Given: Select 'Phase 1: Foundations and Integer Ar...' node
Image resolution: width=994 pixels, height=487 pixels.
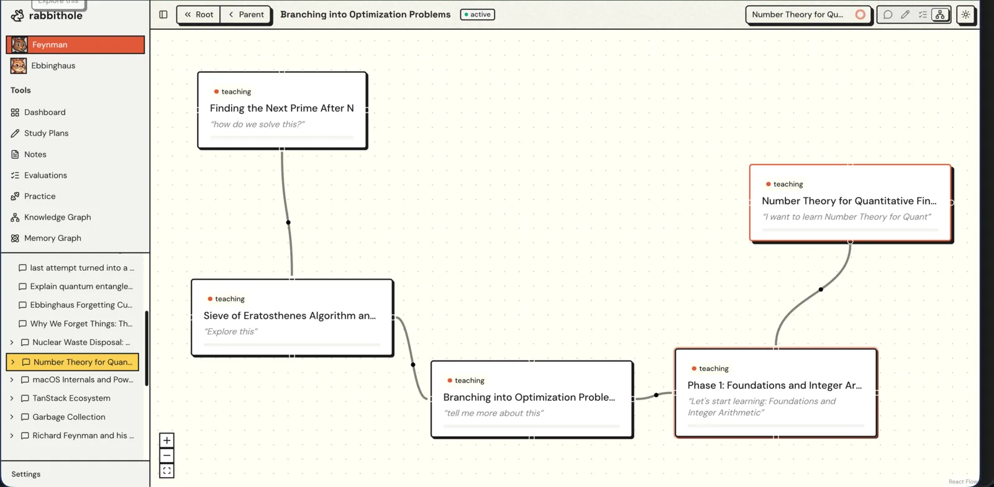Looking at the screenshot, I should [x=776, y=393].
